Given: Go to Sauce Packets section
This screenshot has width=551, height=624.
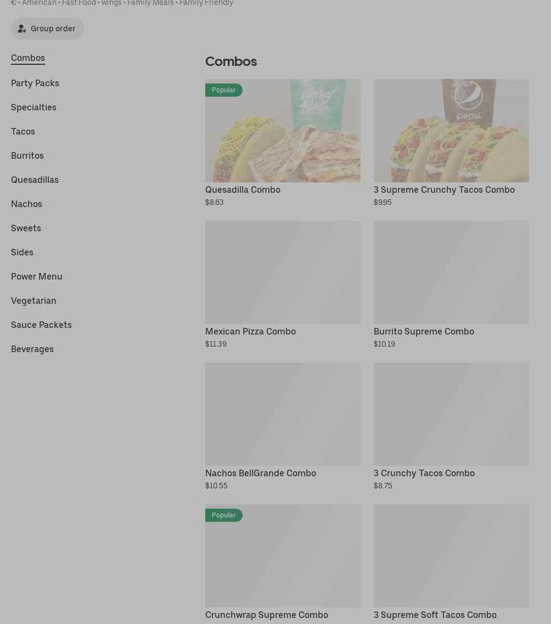Looking at the screenshot, I should 41,325.
